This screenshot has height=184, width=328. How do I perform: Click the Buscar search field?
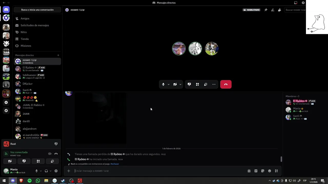click(x=295, y=10)
